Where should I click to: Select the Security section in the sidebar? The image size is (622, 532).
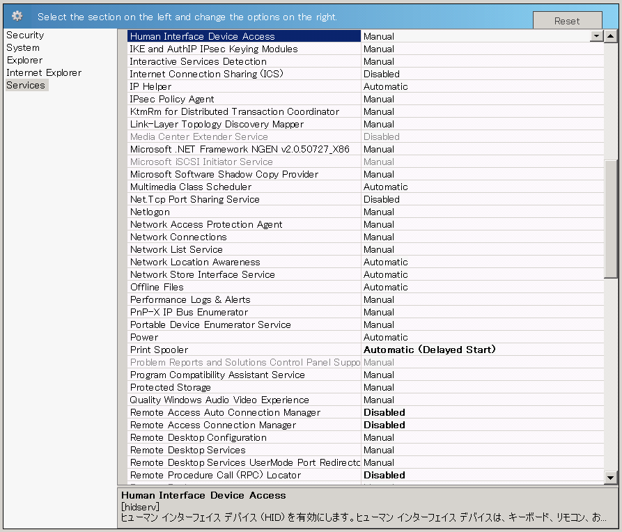25,35
